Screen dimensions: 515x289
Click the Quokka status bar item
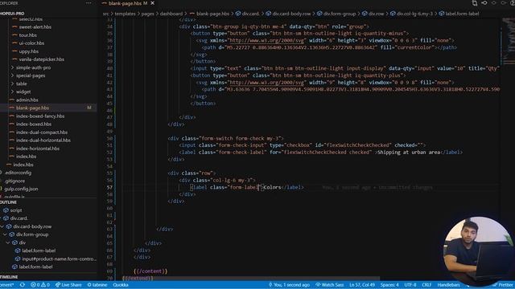[x=121, y=285]
